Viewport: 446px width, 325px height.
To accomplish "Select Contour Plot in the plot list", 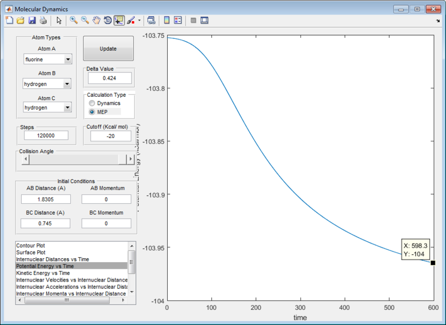I will (31, 245).
